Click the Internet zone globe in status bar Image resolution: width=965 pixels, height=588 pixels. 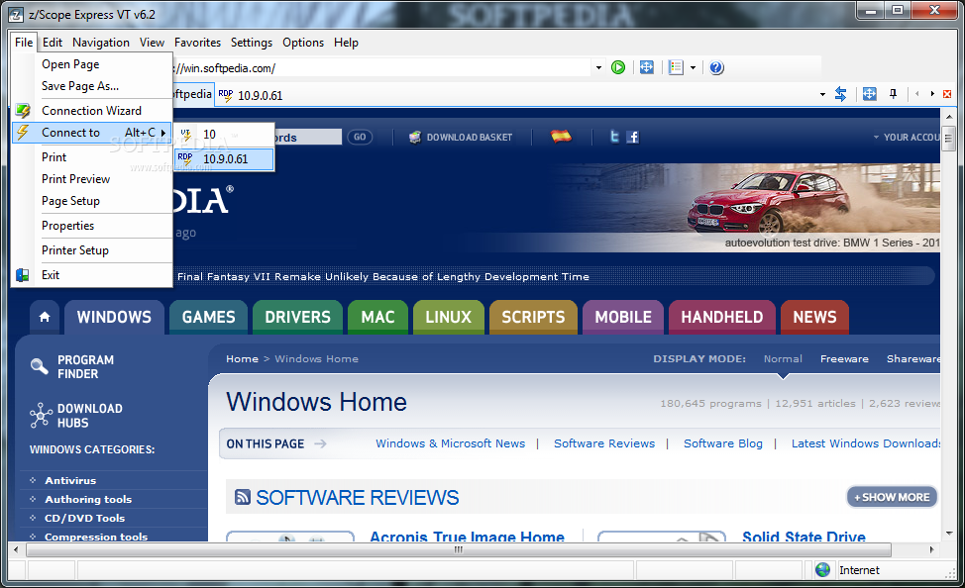click(x=823, y=569)
